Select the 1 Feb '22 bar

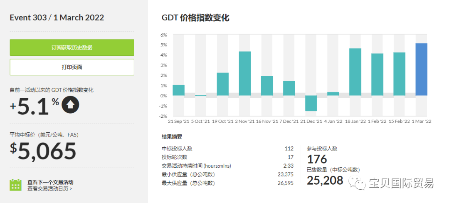(377, 74)
